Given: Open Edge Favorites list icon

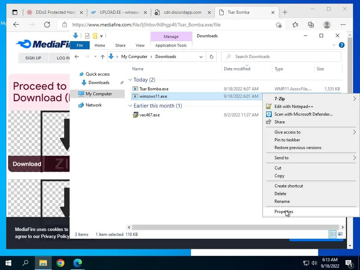Looking at the screenshot, I should click(x=295, y=25).
